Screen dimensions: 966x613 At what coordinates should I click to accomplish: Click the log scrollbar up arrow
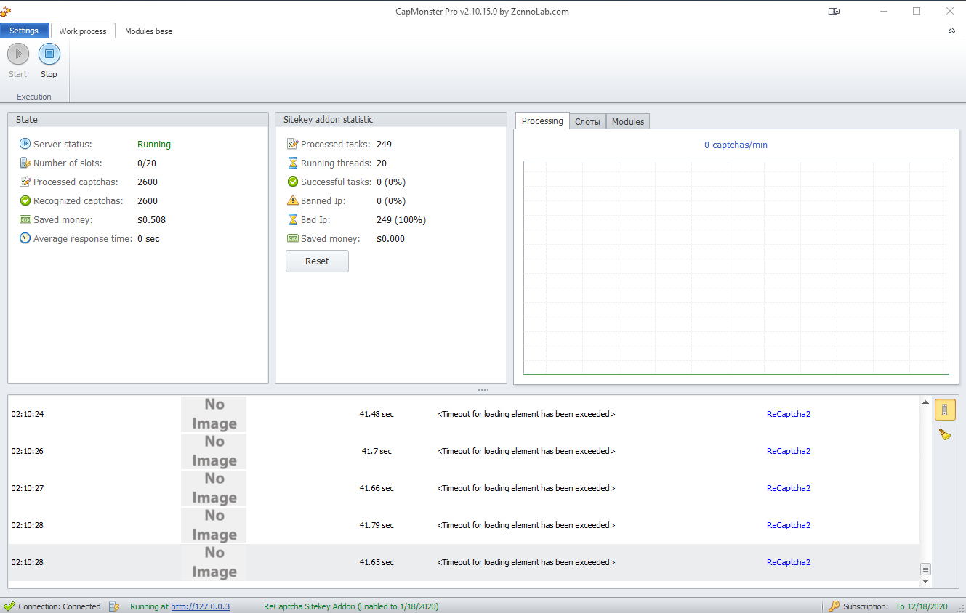pyautogui.click(x=925, y=402)
